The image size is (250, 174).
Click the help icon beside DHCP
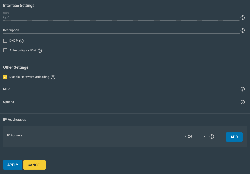click(21, 41)
